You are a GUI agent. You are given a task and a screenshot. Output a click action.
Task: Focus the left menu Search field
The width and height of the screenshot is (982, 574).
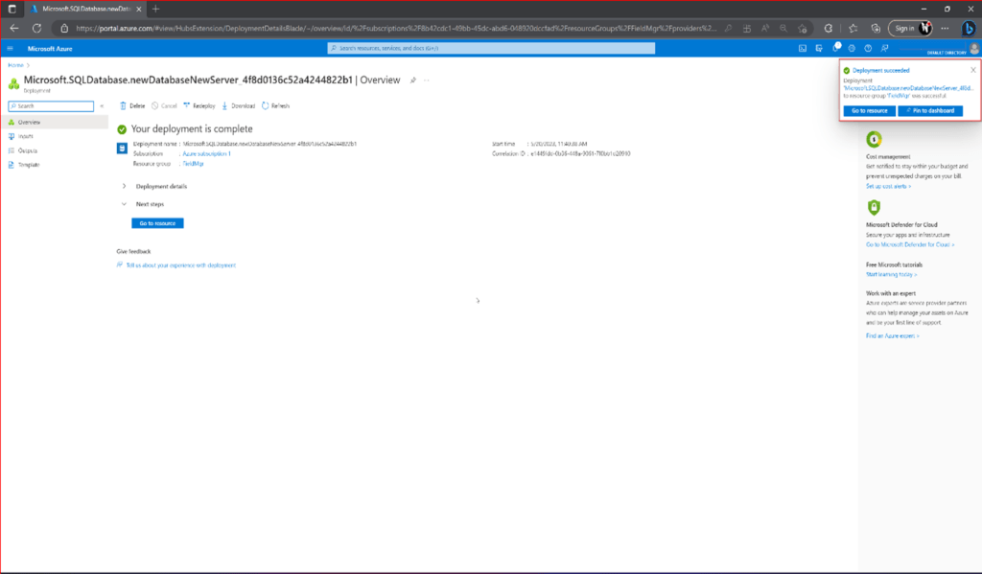51,106
